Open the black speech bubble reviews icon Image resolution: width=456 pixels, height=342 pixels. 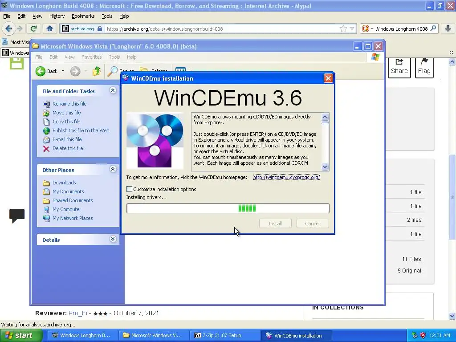pyautogui.click(x=17, y=216)
